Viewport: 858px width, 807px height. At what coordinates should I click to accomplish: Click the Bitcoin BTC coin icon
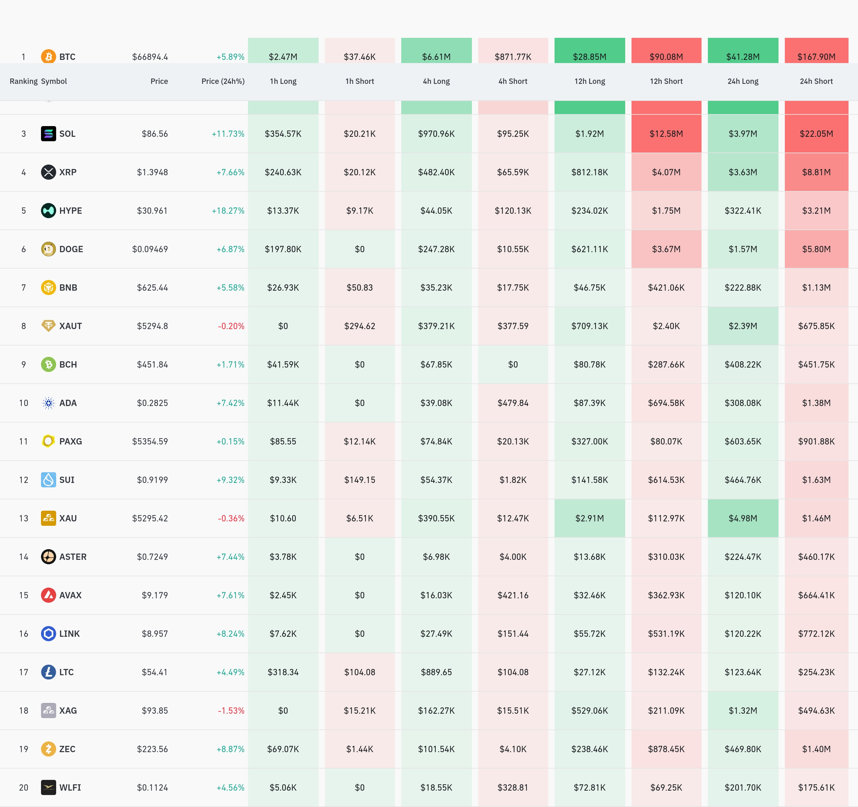coord(48,56)
